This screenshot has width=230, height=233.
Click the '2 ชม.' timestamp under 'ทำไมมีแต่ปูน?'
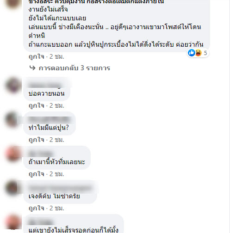pos(56,140)
